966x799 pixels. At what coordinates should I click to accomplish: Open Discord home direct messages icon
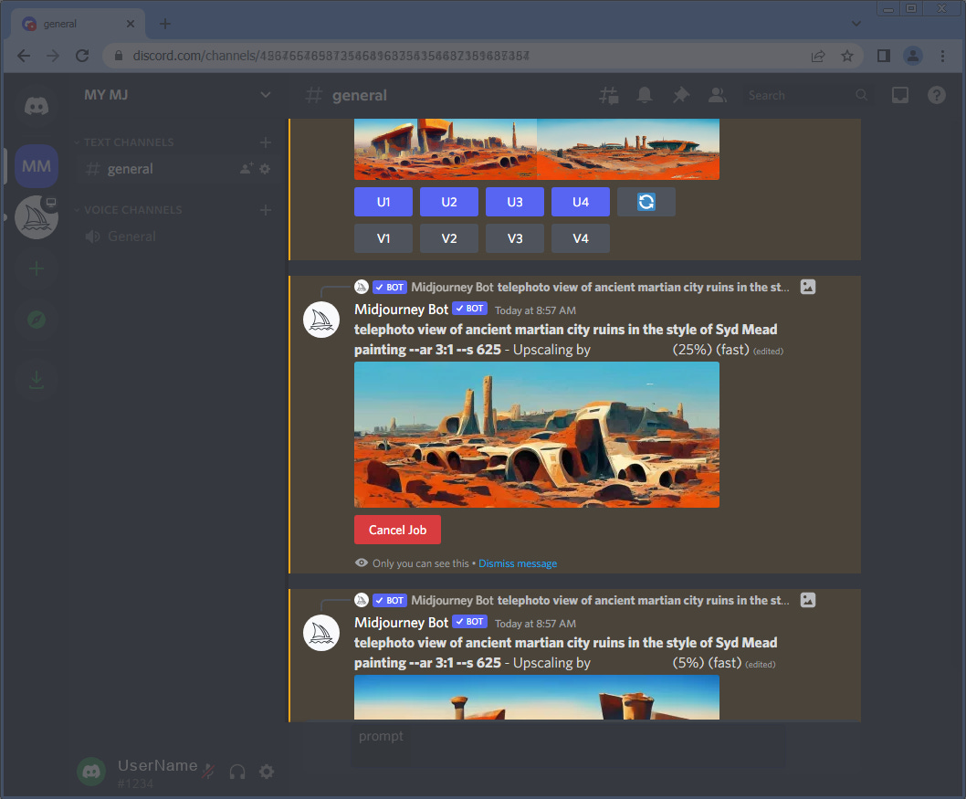click(37, 106)
